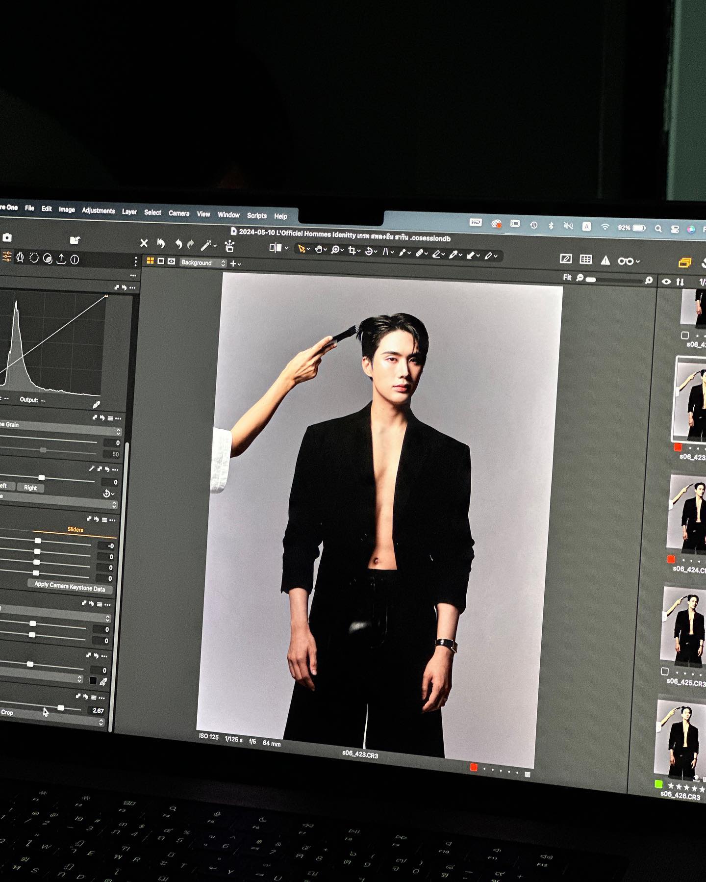This screenshot has width=706, height=882.
Task: Switch to multi-view grid viewer mode
Action: pyautogui.click(x=151, y=261)
